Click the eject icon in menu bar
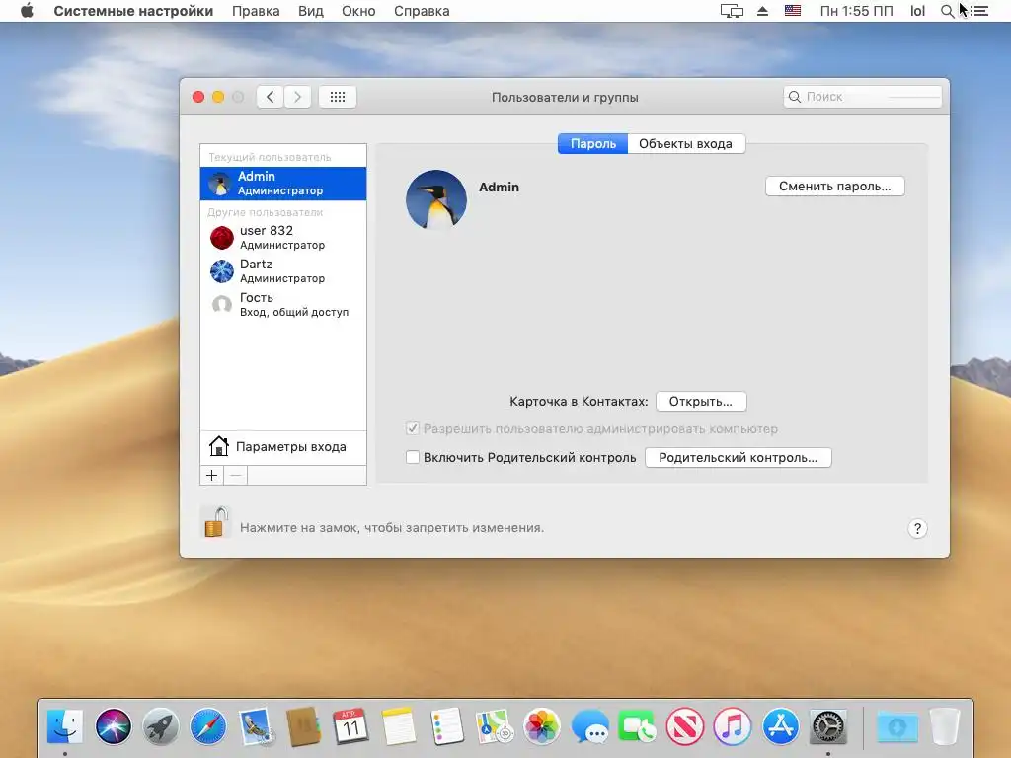The height and width of the screenshot is (758, 1011). (763, 11)
